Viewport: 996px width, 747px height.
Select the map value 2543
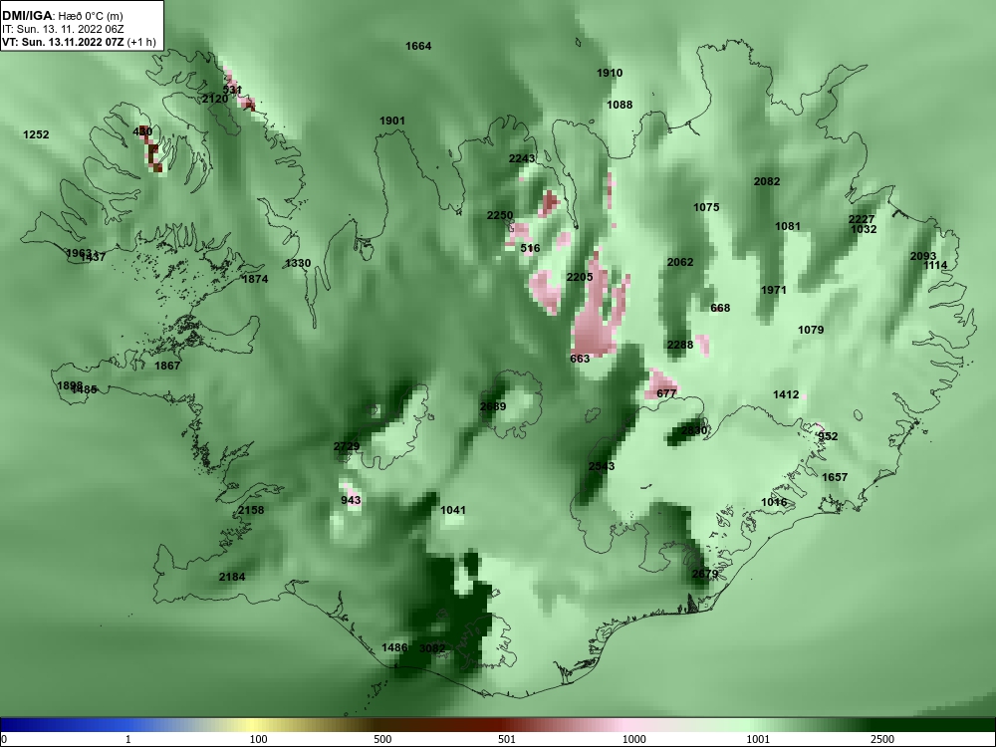[x=602, y=466]
